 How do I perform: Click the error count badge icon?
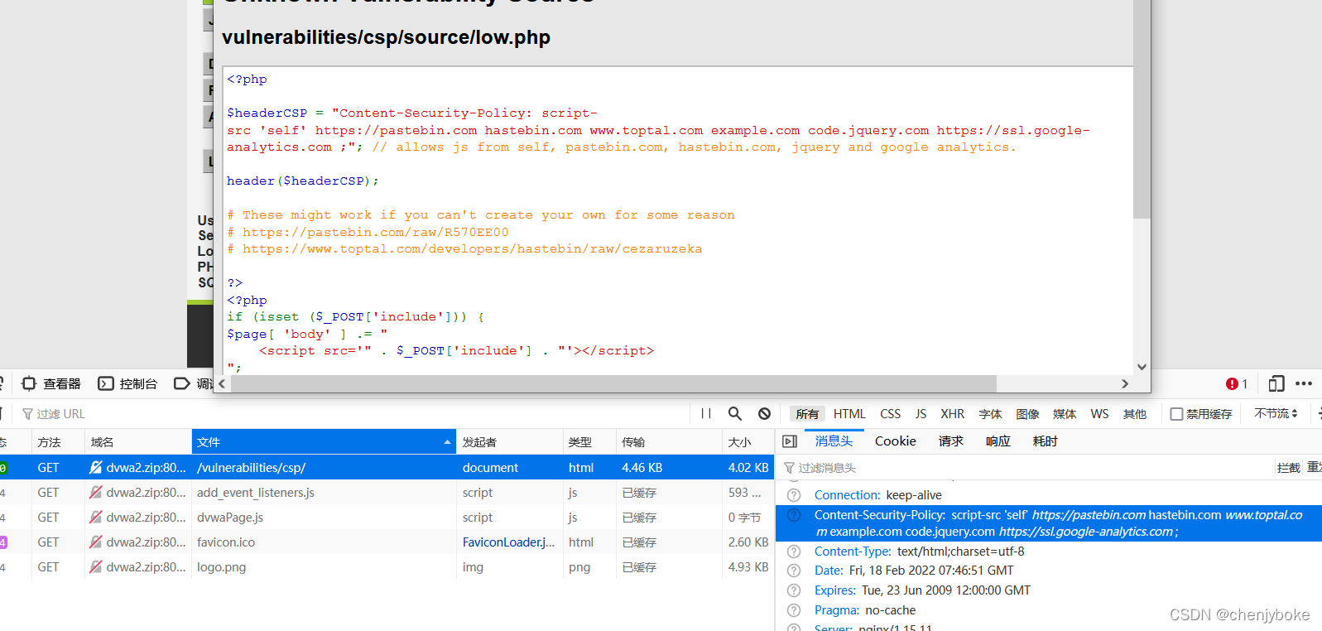1232,383
